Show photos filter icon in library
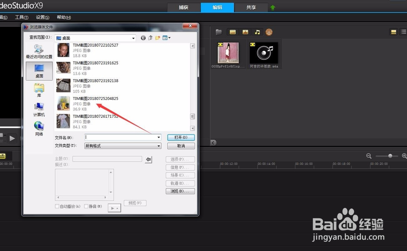This screenshot has height=251, width=407. tap(245, 32)
